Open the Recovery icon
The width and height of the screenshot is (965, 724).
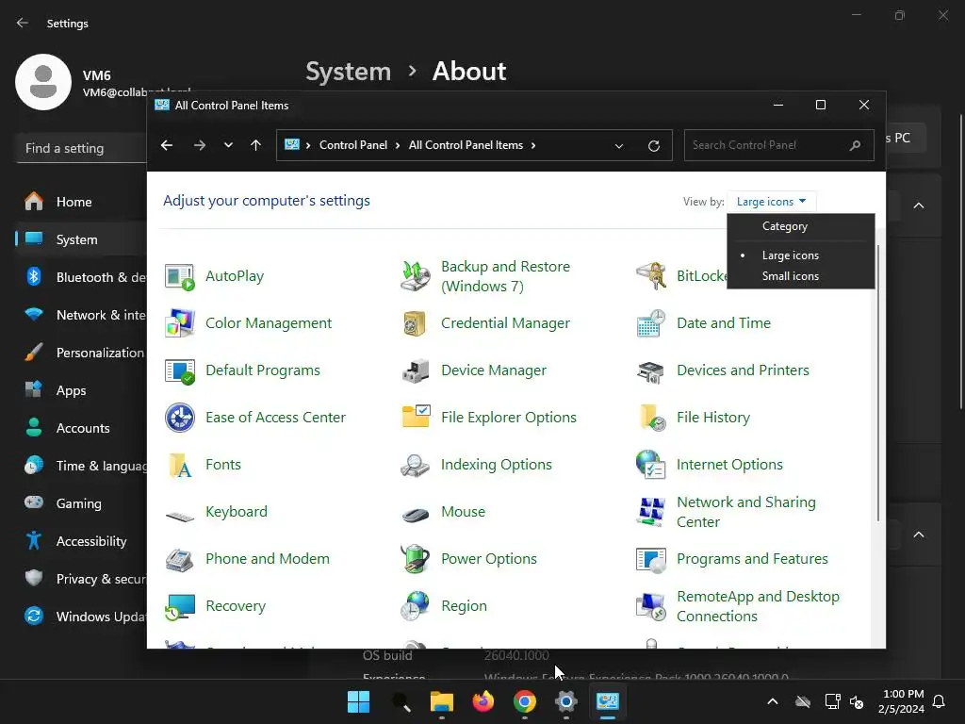point(180,606)
